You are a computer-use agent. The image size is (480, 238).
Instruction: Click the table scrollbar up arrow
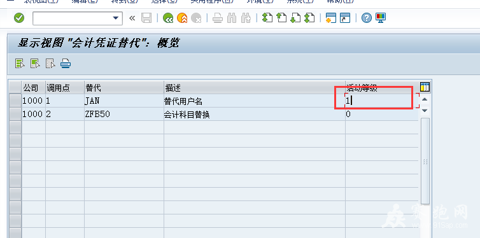tap(425, 99)
